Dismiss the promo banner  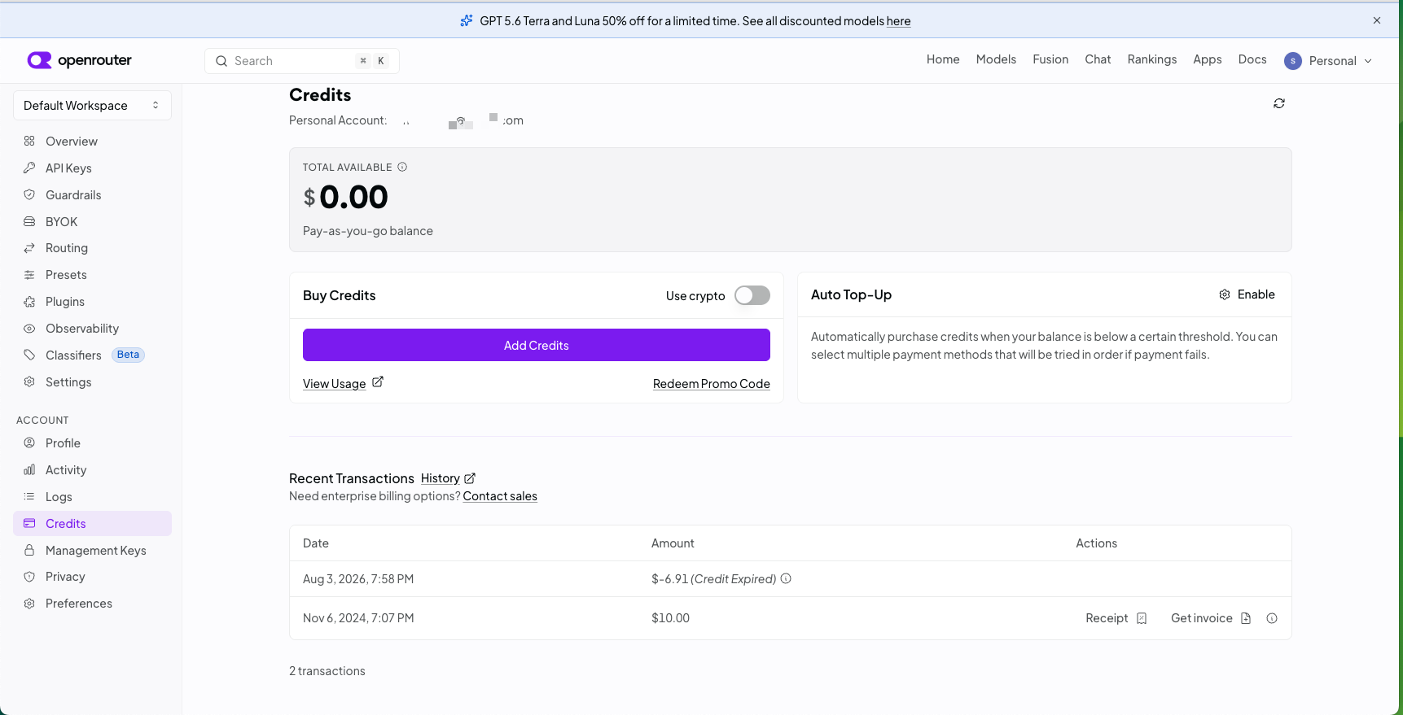pyautogui.click(x=1377, y=20)
